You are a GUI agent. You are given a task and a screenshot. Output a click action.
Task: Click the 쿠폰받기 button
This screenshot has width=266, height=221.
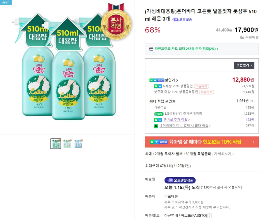pos(244,65)
